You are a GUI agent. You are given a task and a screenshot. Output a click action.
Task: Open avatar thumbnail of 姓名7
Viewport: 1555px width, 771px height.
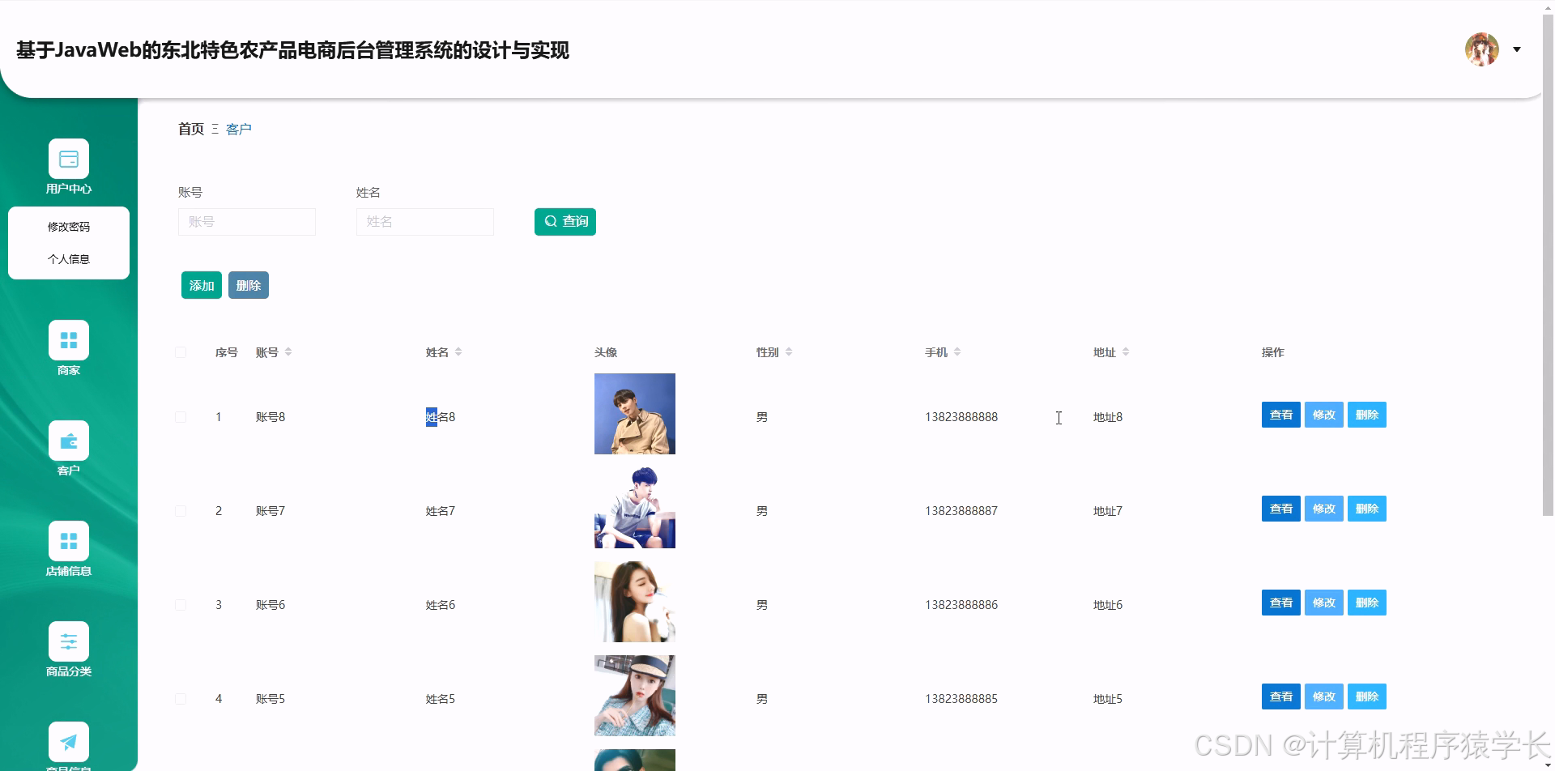click(x=635, y=508)
